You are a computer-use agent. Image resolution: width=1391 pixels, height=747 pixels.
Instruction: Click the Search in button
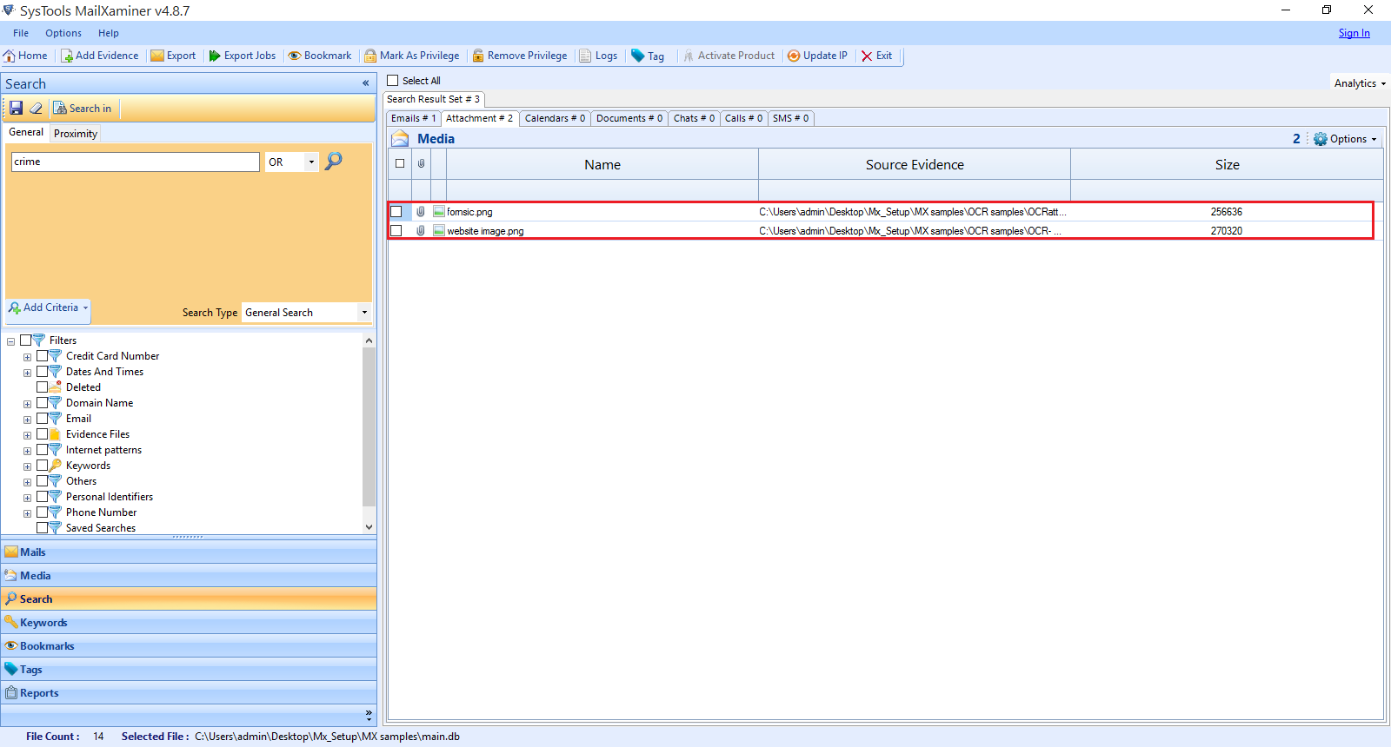[83, 109]
